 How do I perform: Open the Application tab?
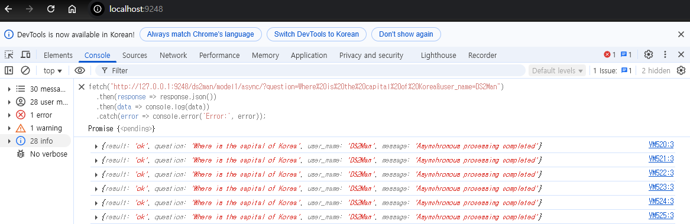point(309,56)
